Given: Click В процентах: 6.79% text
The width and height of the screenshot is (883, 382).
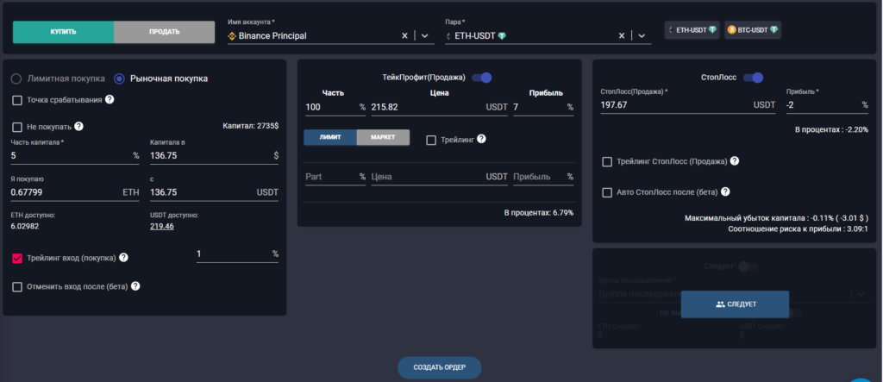Looking at the screenshot, I should pyautogui.click(x=539, y=213).
